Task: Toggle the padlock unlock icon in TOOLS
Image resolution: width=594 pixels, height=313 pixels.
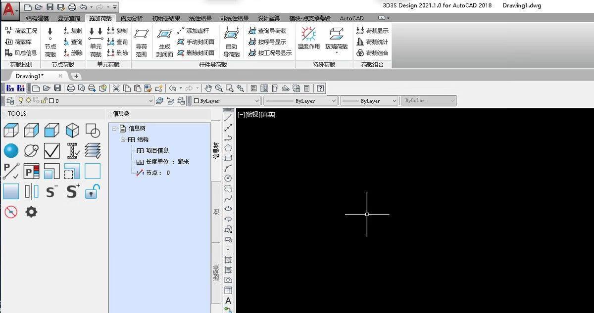Action: [92, 191]
